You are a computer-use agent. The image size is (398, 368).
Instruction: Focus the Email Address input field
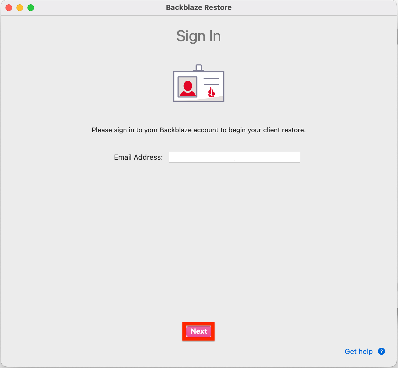pos(234,157)
